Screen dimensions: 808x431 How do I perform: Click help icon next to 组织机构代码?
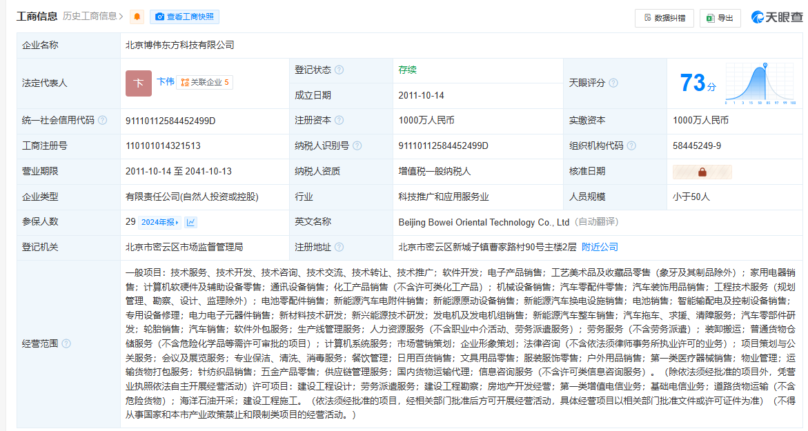point(631,146)
